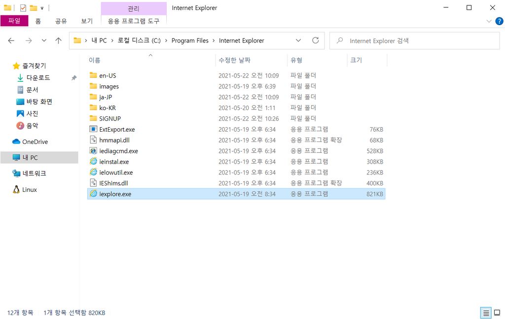
Task: Click the ielowutil.exe IE icon
Action: click(x=93, y=172)
